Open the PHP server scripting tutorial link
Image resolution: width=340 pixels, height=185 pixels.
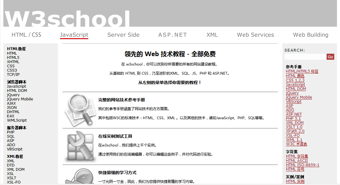[x=11, y=132]
